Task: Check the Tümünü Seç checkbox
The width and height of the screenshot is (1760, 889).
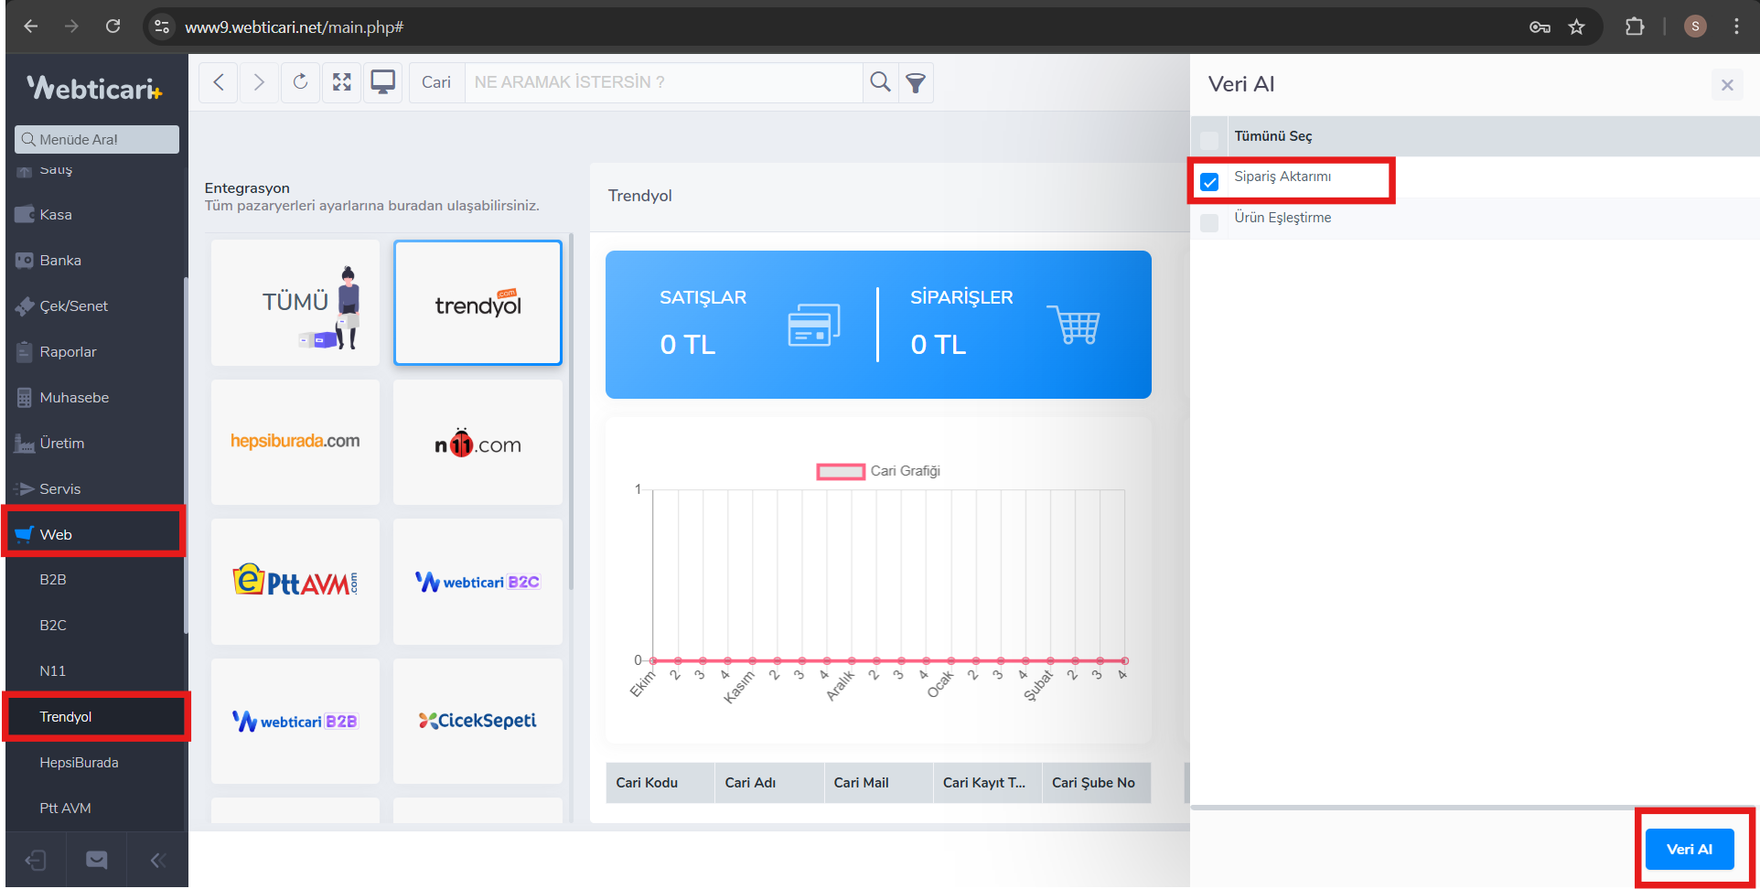Action: coord(1209,140)
